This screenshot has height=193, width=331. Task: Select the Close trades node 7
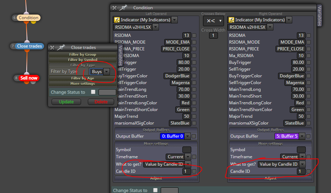click(x=30, y=46)
